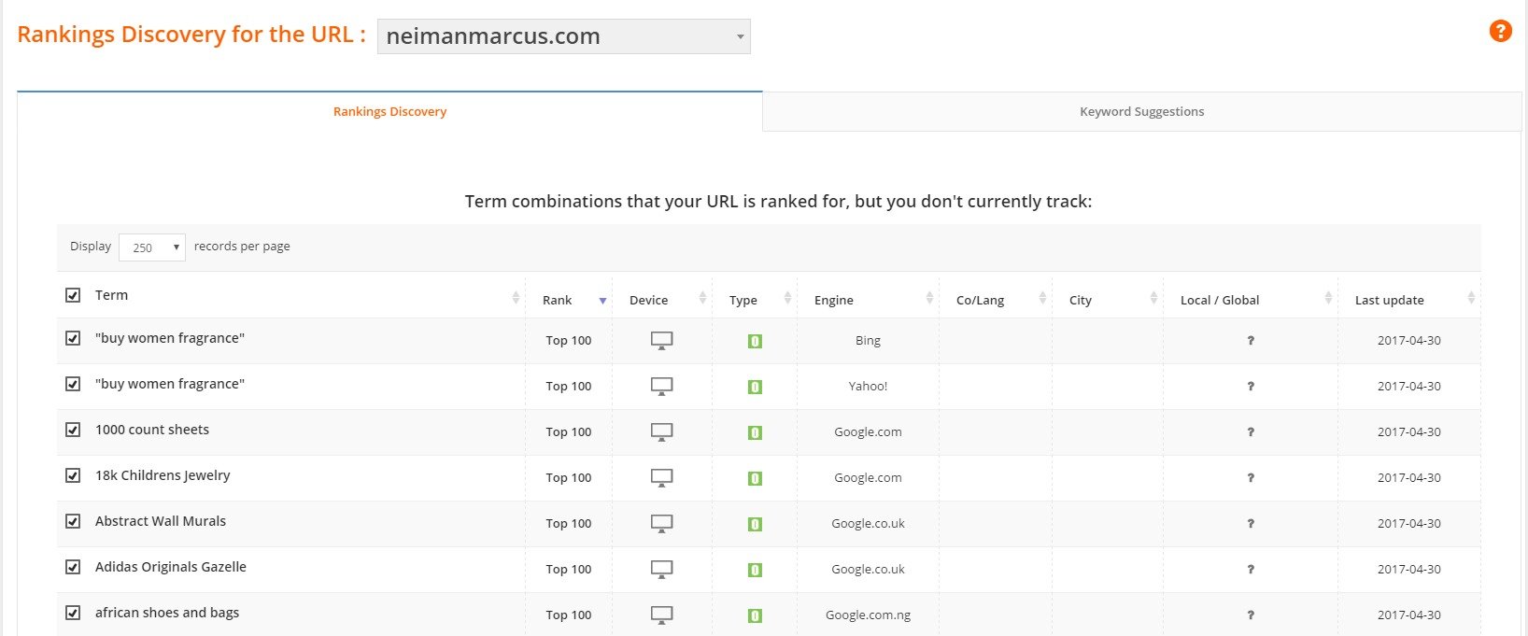
Task: Click Google.co.uk in Adidas Originals Gazelle row
Action: pyautogui.click(x=868, y=570)
